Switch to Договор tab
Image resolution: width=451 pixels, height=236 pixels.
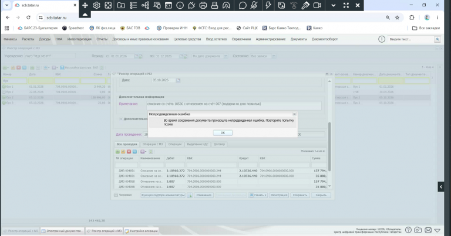coord(219,144)
